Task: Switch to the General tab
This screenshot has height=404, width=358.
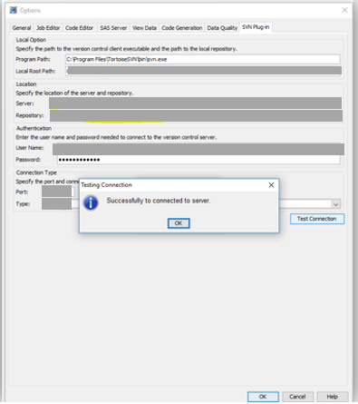Action: [x=22, y=28]
